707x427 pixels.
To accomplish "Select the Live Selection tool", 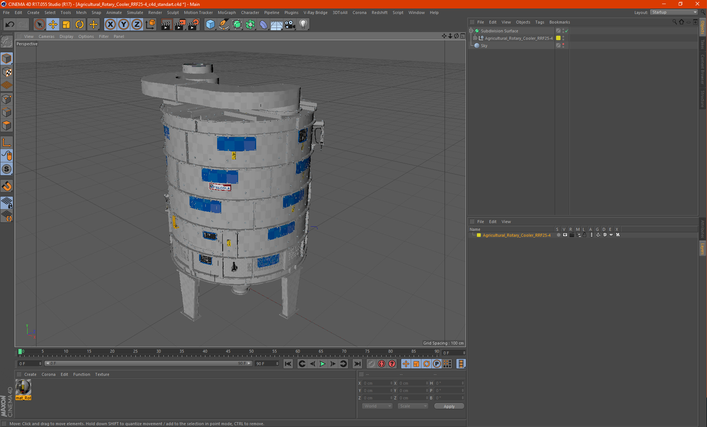I will tap(39, 25).
